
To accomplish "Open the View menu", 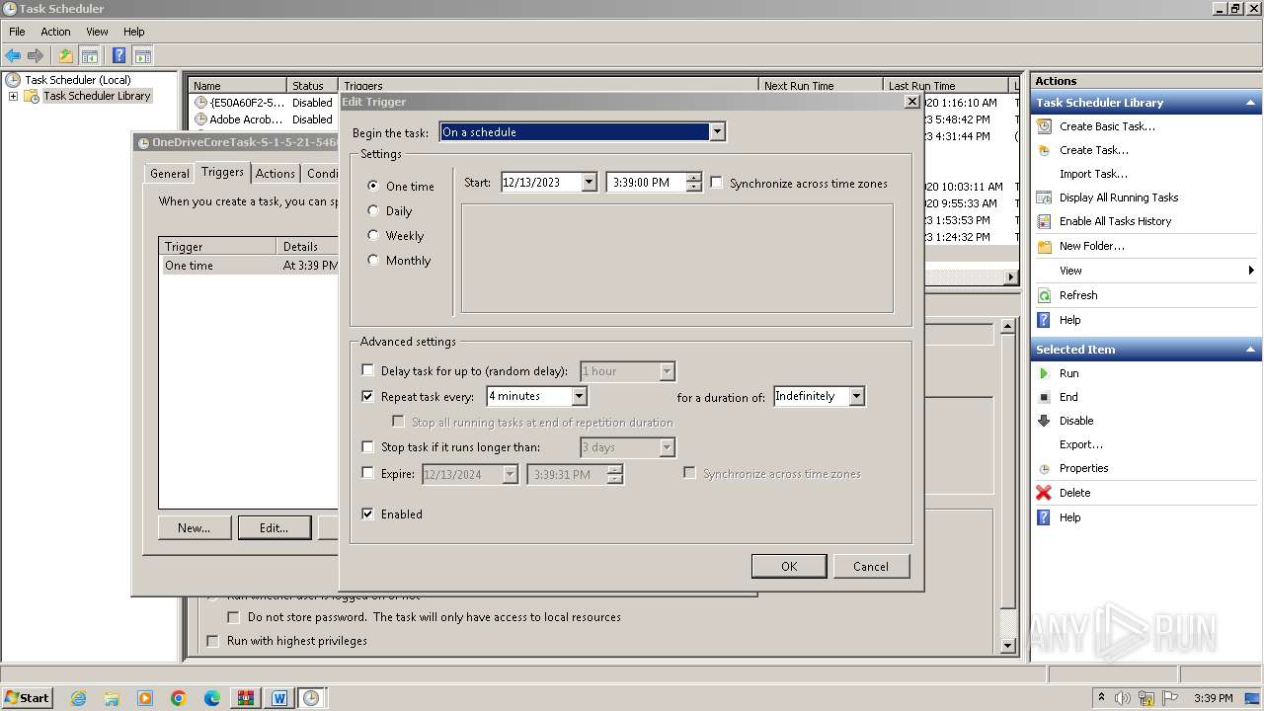I will 97,32.
